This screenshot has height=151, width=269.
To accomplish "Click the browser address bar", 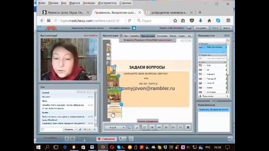I will (x=90, y=21).
